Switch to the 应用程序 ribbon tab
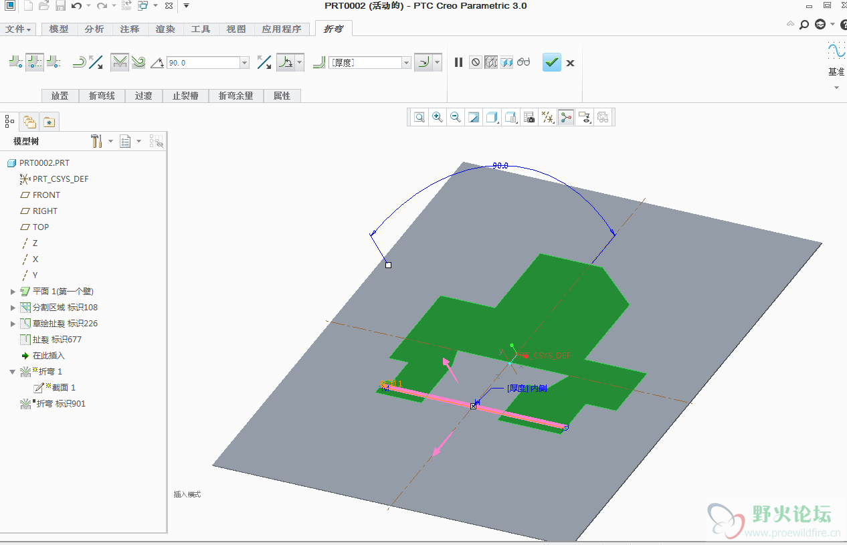The image size is (847, 545). (282, 29)
